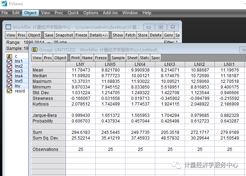
Task: Open the Help menu
Action: point(147,13)
